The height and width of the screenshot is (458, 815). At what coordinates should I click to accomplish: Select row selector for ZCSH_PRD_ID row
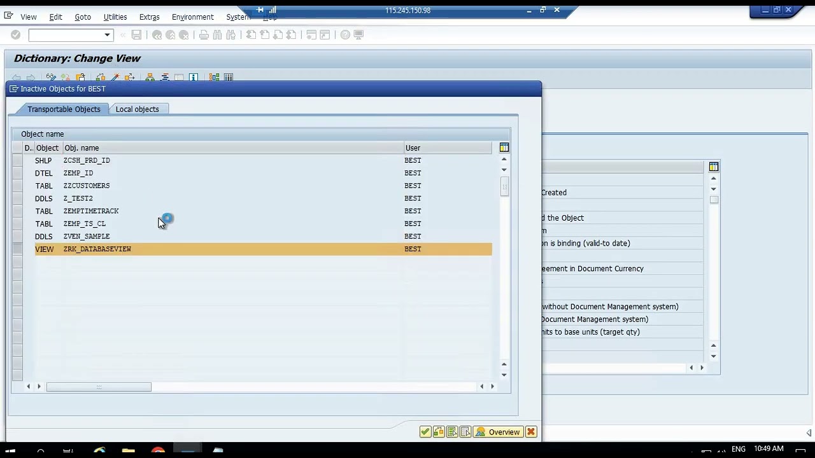17,160
